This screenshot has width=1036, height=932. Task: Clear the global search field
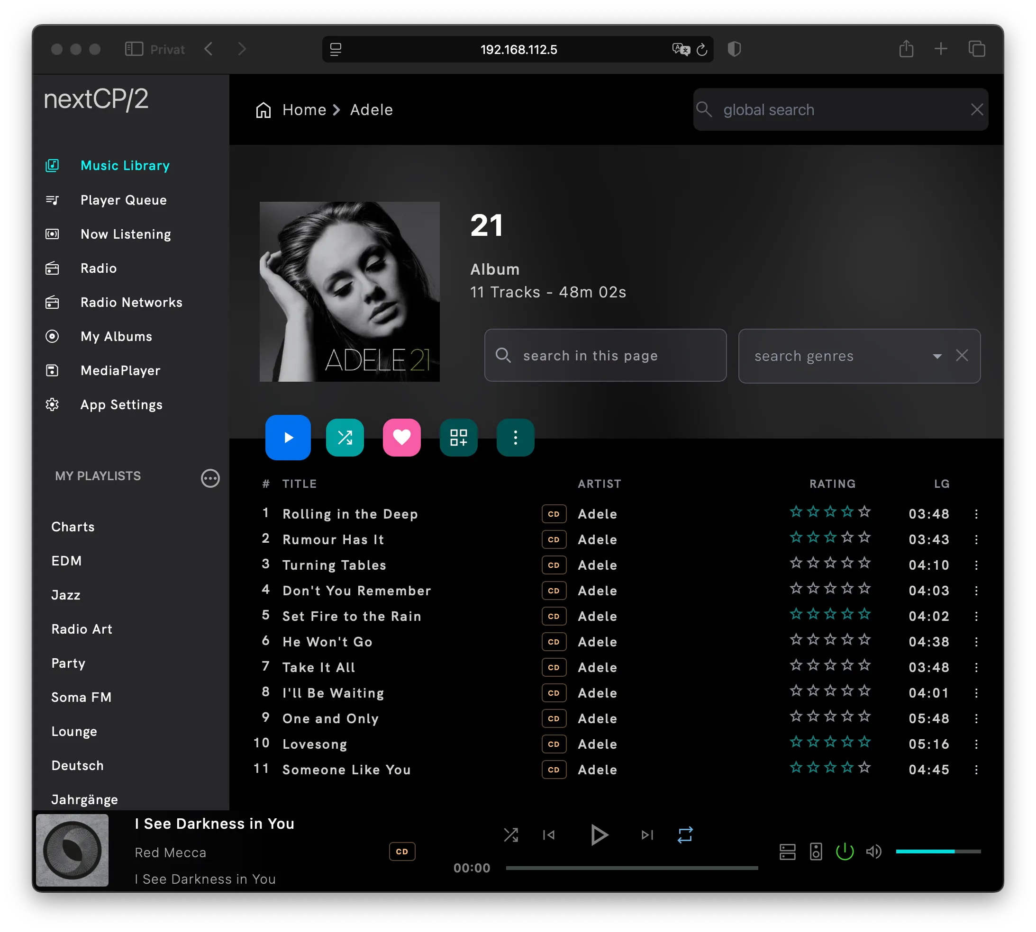click(x=977, y=109)
